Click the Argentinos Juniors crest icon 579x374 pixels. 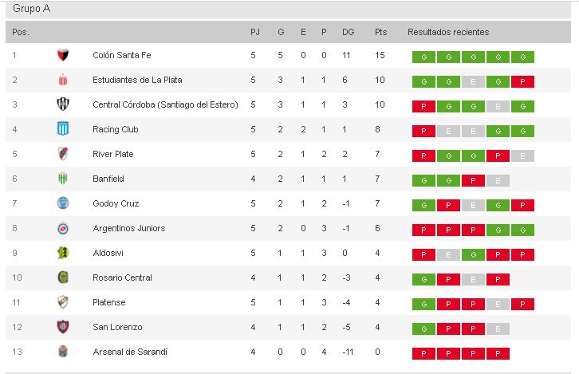(63, 229)
